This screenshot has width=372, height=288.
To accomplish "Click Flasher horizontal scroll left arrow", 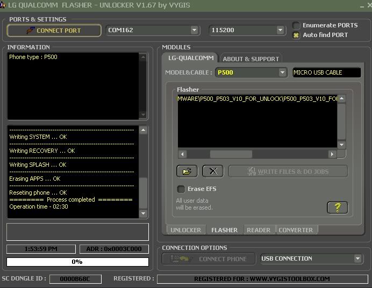I will 182,154.
